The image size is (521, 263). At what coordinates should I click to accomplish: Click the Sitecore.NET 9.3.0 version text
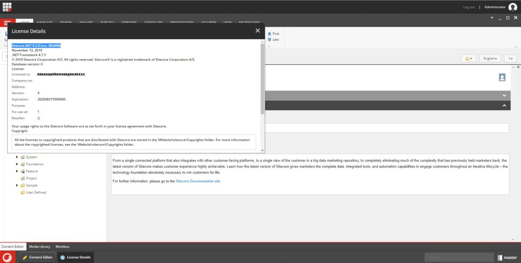(x=36, y=45)
